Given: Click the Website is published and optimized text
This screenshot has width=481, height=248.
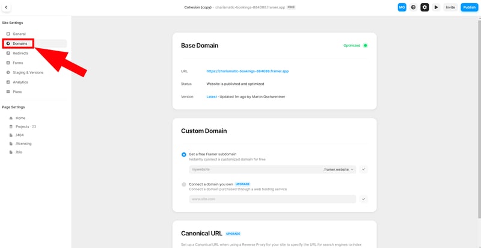Looking at the screenshot, I should (235, 84).
